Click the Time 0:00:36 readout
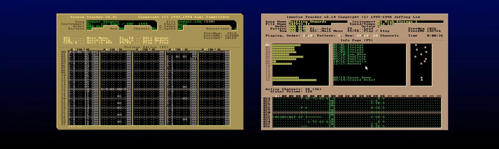 (x=425, y=35)
